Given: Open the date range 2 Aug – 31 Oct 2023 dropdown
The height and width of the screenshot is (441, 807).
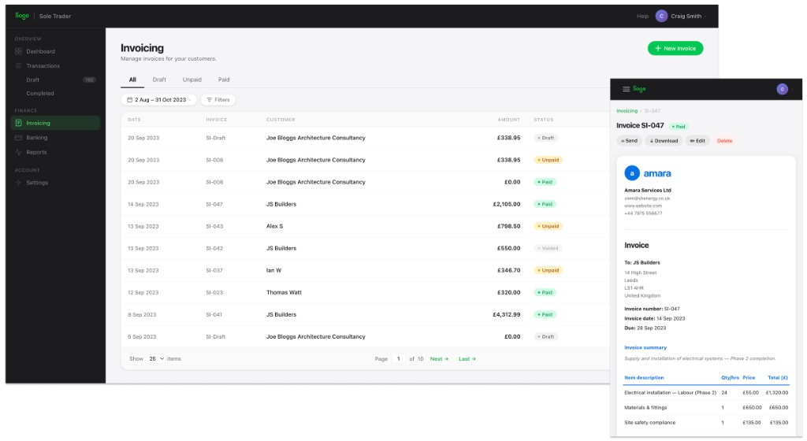Looking at the screenshot, I should [x=159, y=100].
